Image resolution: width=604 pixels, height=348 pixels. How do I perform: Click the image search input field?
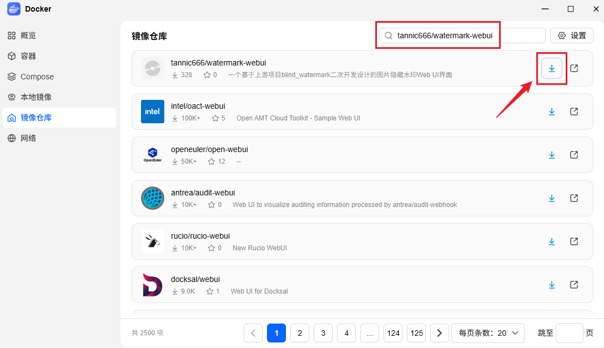[462, 36]
